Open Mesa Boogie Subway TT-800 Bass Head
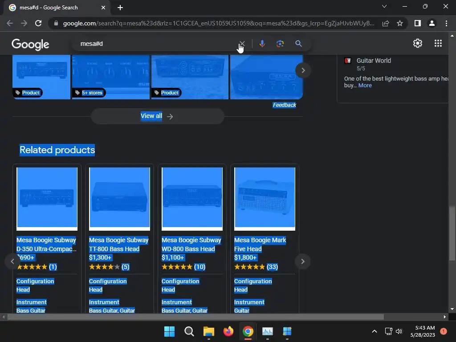Screen dimensions: 456x342 [118, 244]
